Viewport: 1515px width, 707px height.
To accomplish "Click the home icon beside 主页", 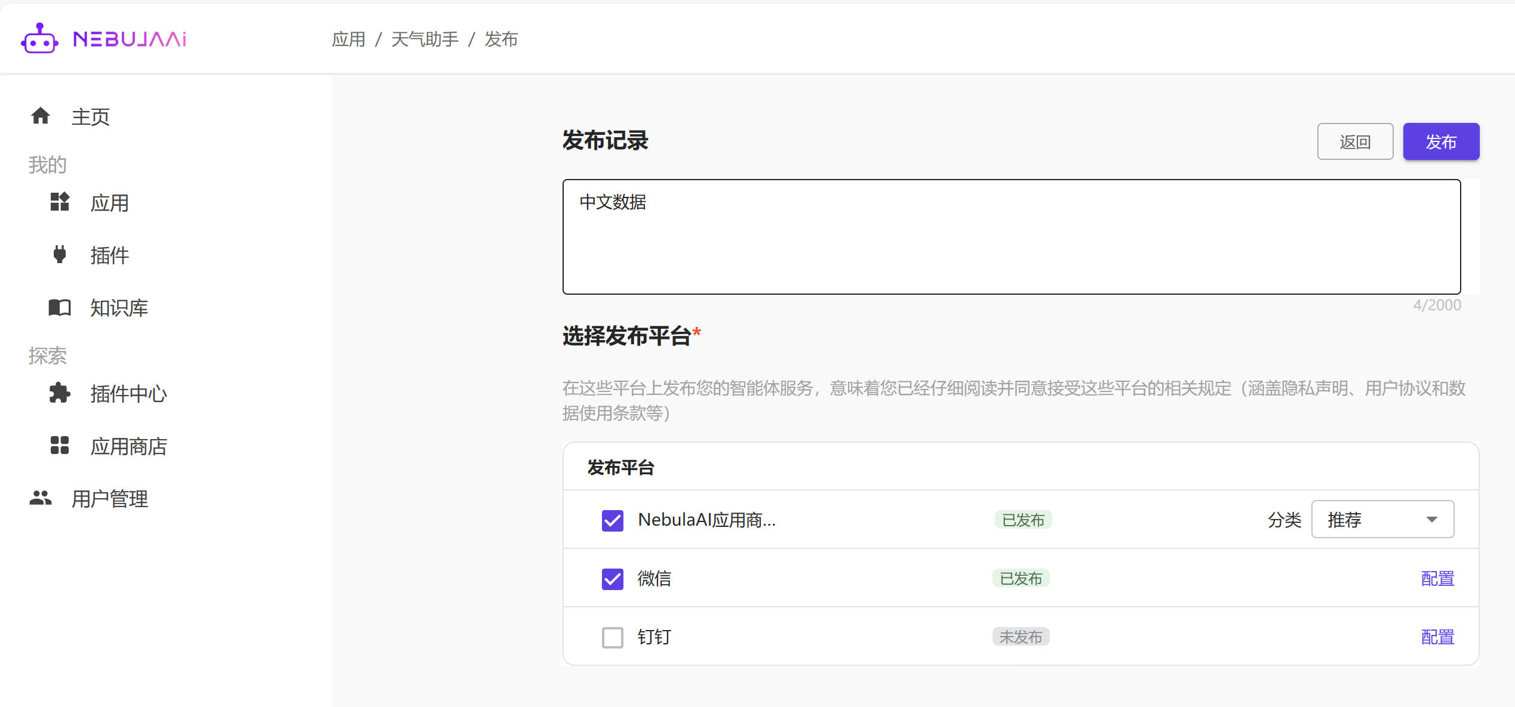I will pyautogui.click(x=41, y=116).
